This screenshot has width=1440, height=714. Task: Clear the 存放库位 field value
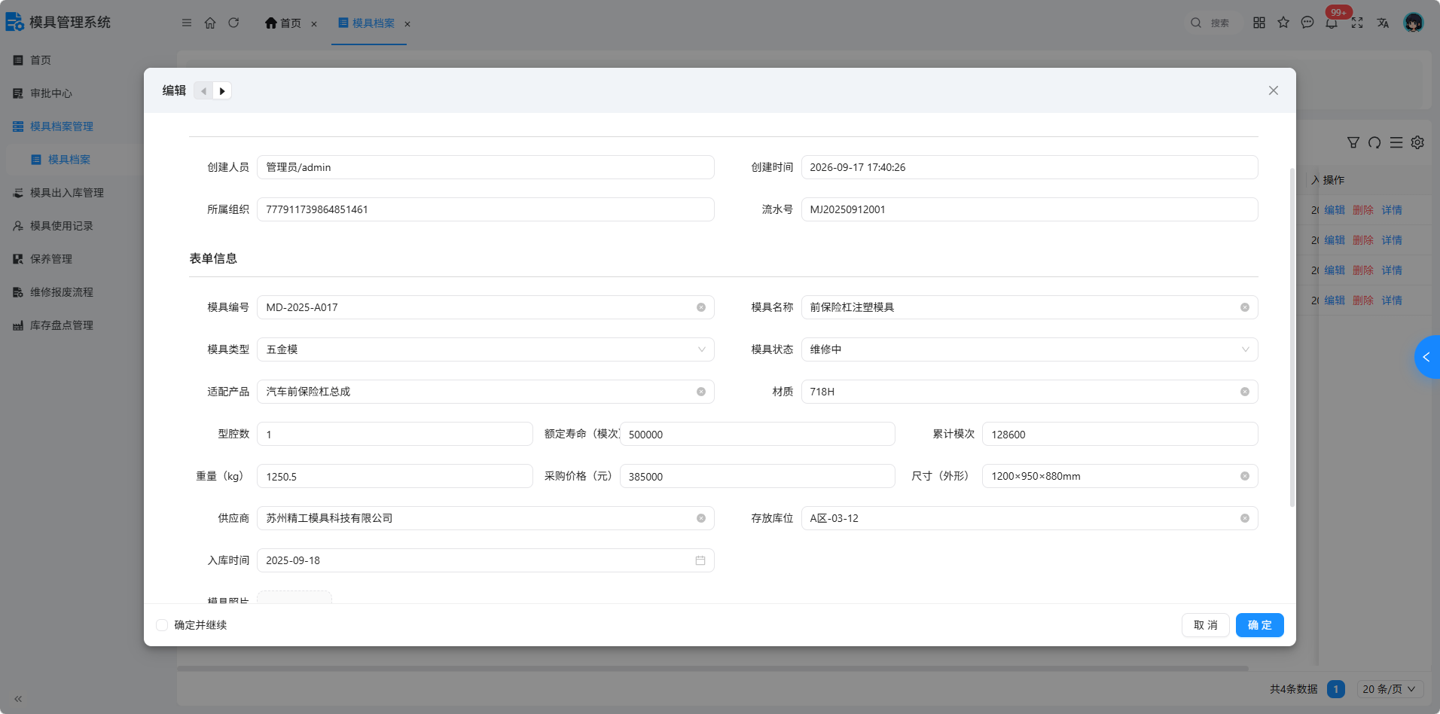(1245, 518)
